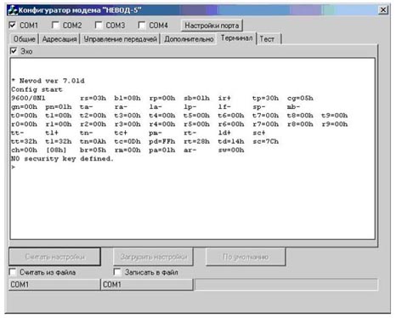Switch to the Общие tab

click(x=25, y=39)
